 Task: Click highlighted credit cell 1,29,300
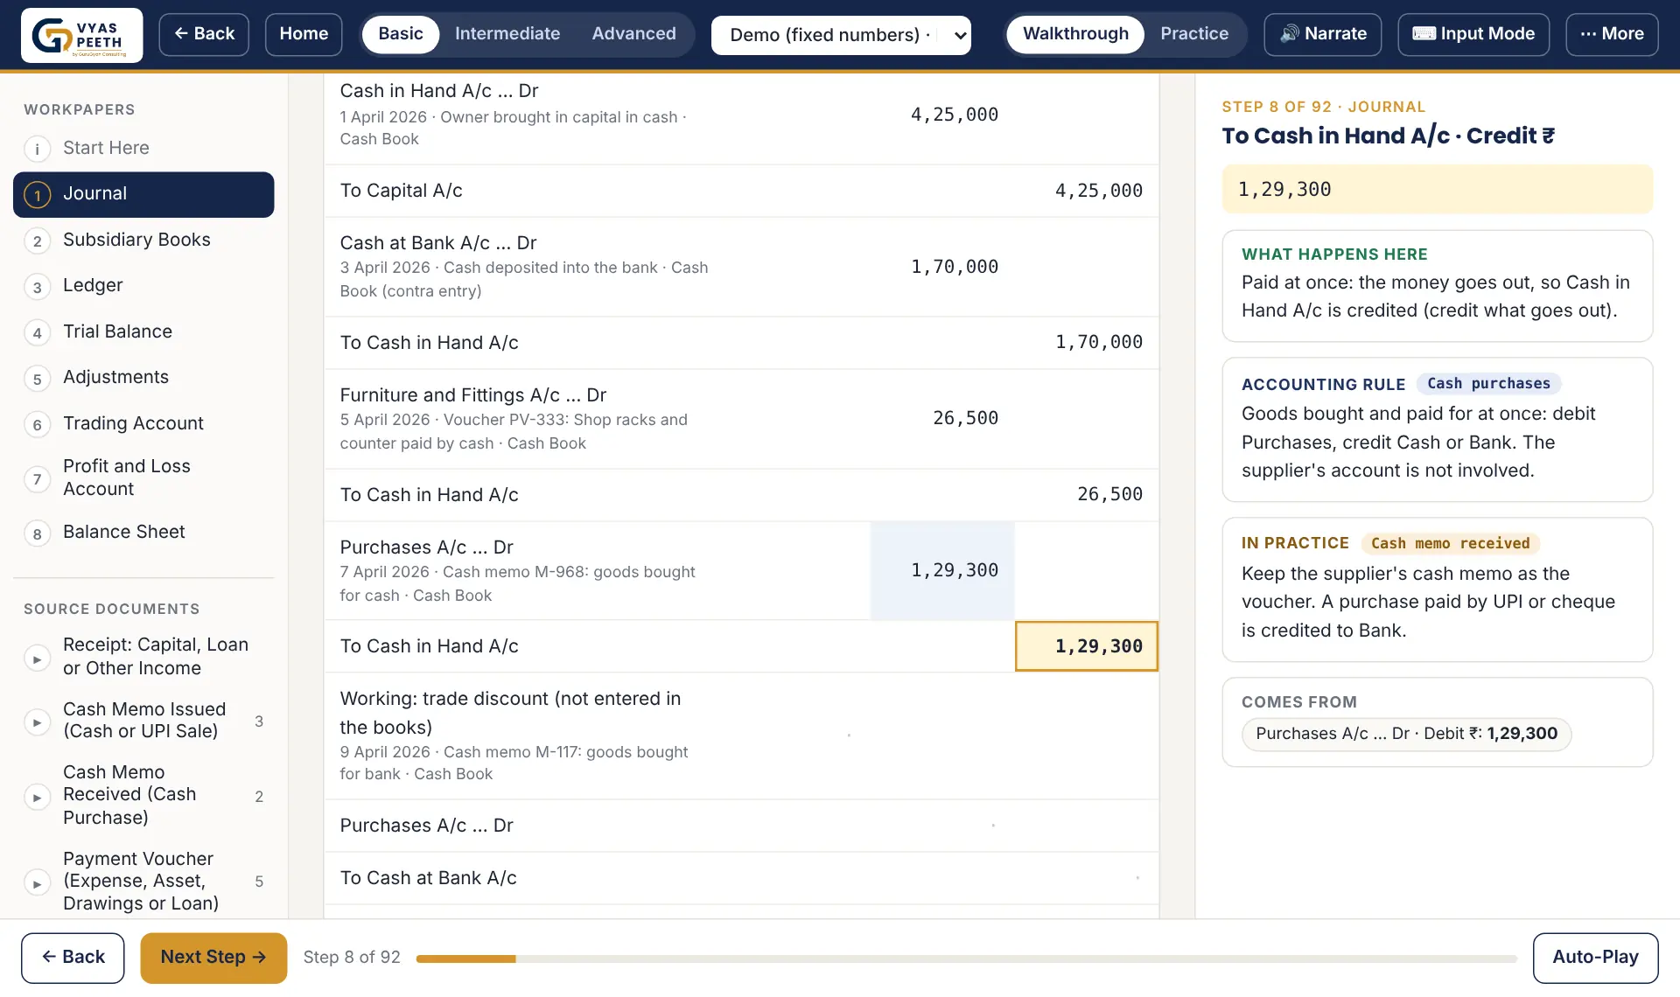coord(1087,646)
